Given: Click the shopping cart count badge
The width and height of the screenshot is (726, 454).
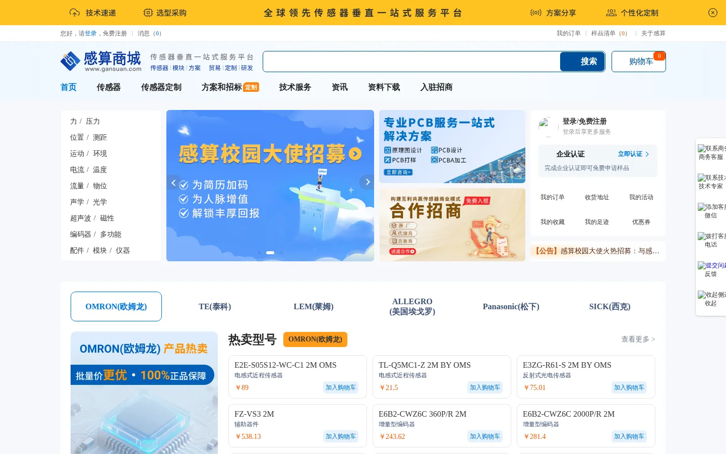Looking at the screenshot, I should 659,56.
